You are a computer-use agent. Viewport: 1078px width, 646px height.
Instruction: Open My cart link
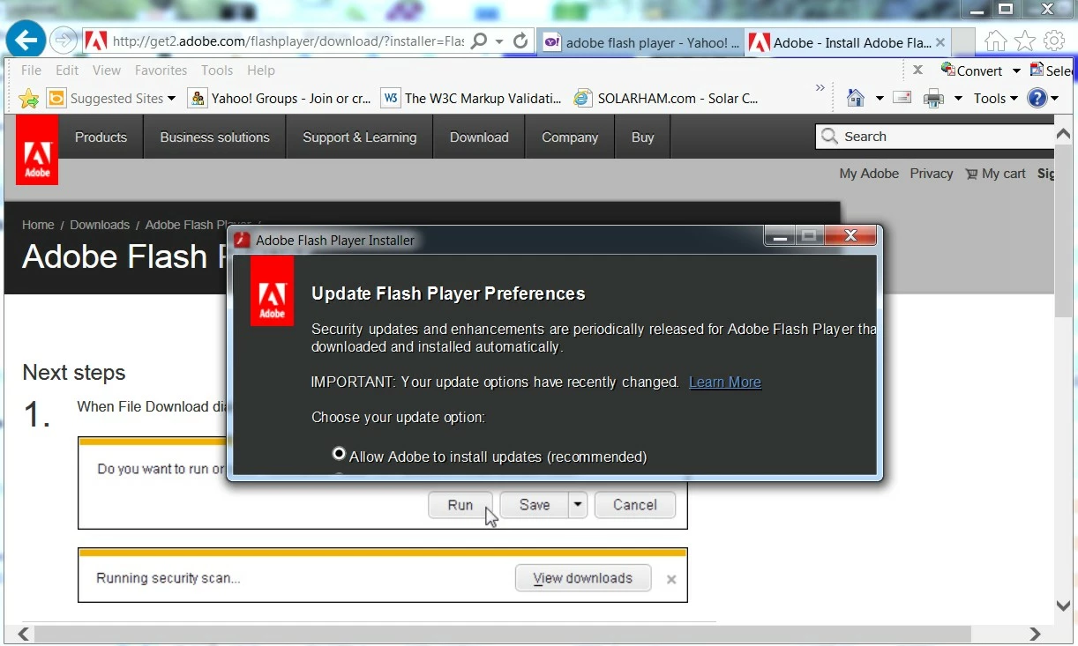click(x=995, y=174)
